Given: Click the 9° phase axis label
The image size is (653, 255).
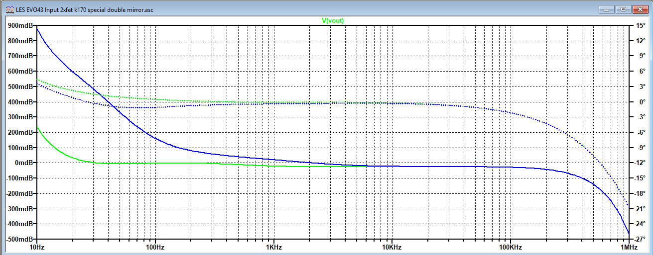Looking at the screenshot, I should tap(642, 56).
